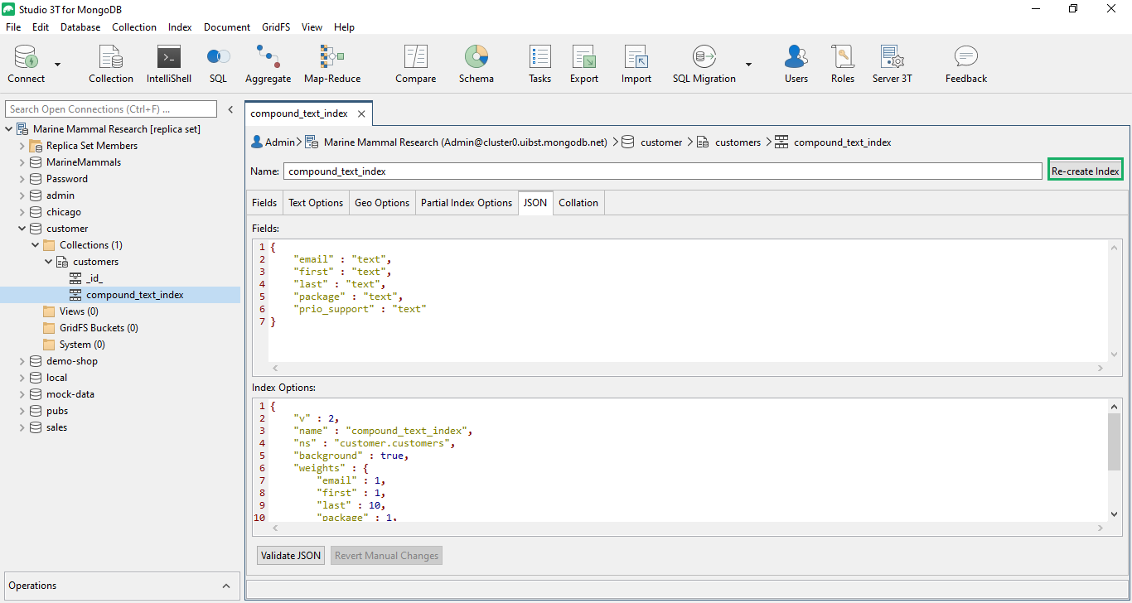
Task: Open the Connect dropdown arrow
Action: (x=58, y=64)
